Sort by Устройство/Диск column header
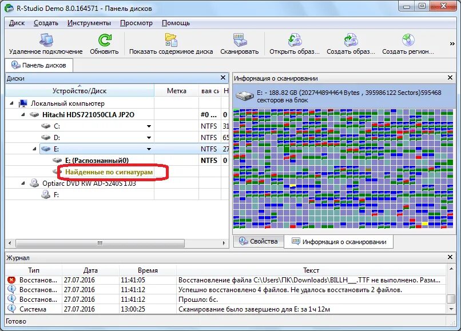This screenshot has height=331, width=461. coord(80,90)
